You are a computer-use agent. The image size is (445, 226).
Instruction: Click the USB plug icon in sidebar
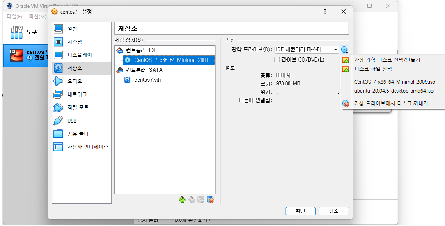pyautogui.click(x=58, y=121)
